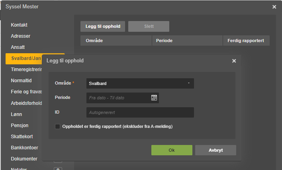The height and width of the screenshot is (170, 282).
Task: Open the Pensjon section
Action: [x=20, y=126]
